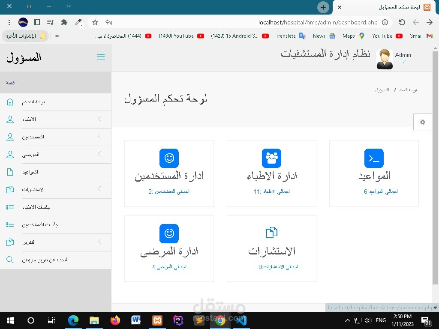The height and width of the screenshot is (329, 439).
Task: Expand the الاستشارات submenu chevron
Action: click(x=99, y=189)
